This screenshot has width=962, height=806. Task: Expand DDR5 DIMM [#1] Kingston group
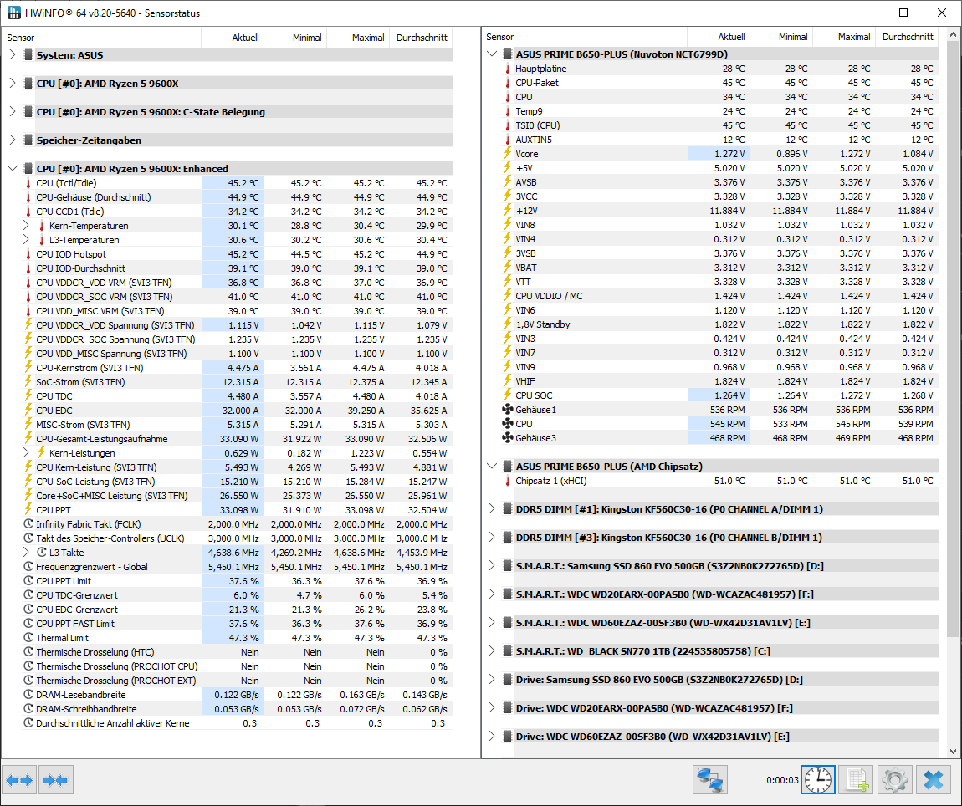coord(491,508)
